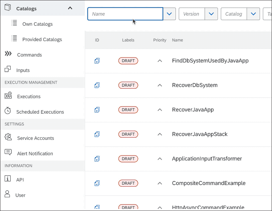Click priority arrow for CompositeCommandExample
Screen dimensions: 272x211
click(x=160, y=183)
